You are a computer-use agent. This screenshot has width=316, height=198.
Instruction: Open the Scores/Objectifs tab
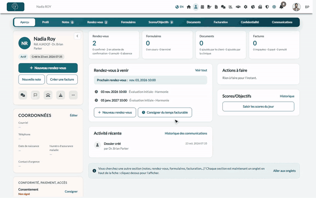[161, 22]
